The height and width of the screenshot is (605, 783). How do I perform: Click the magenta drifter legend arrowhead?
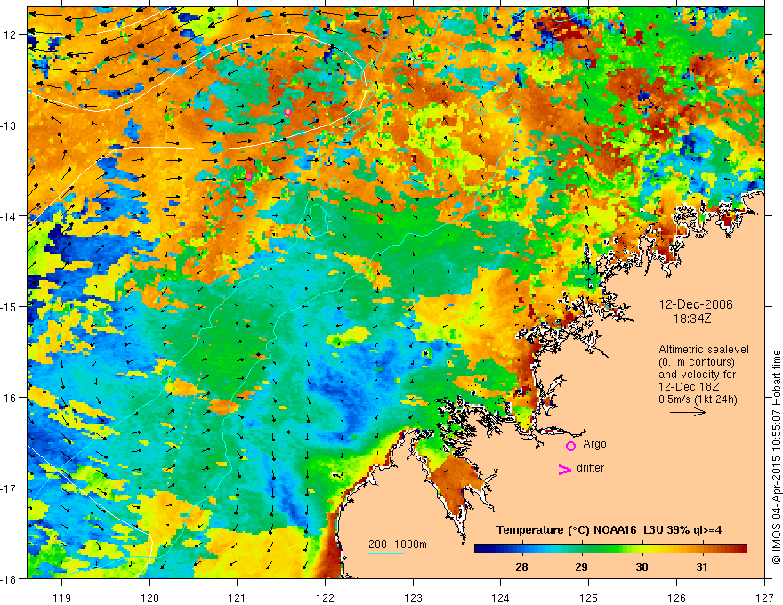[565, 470]
